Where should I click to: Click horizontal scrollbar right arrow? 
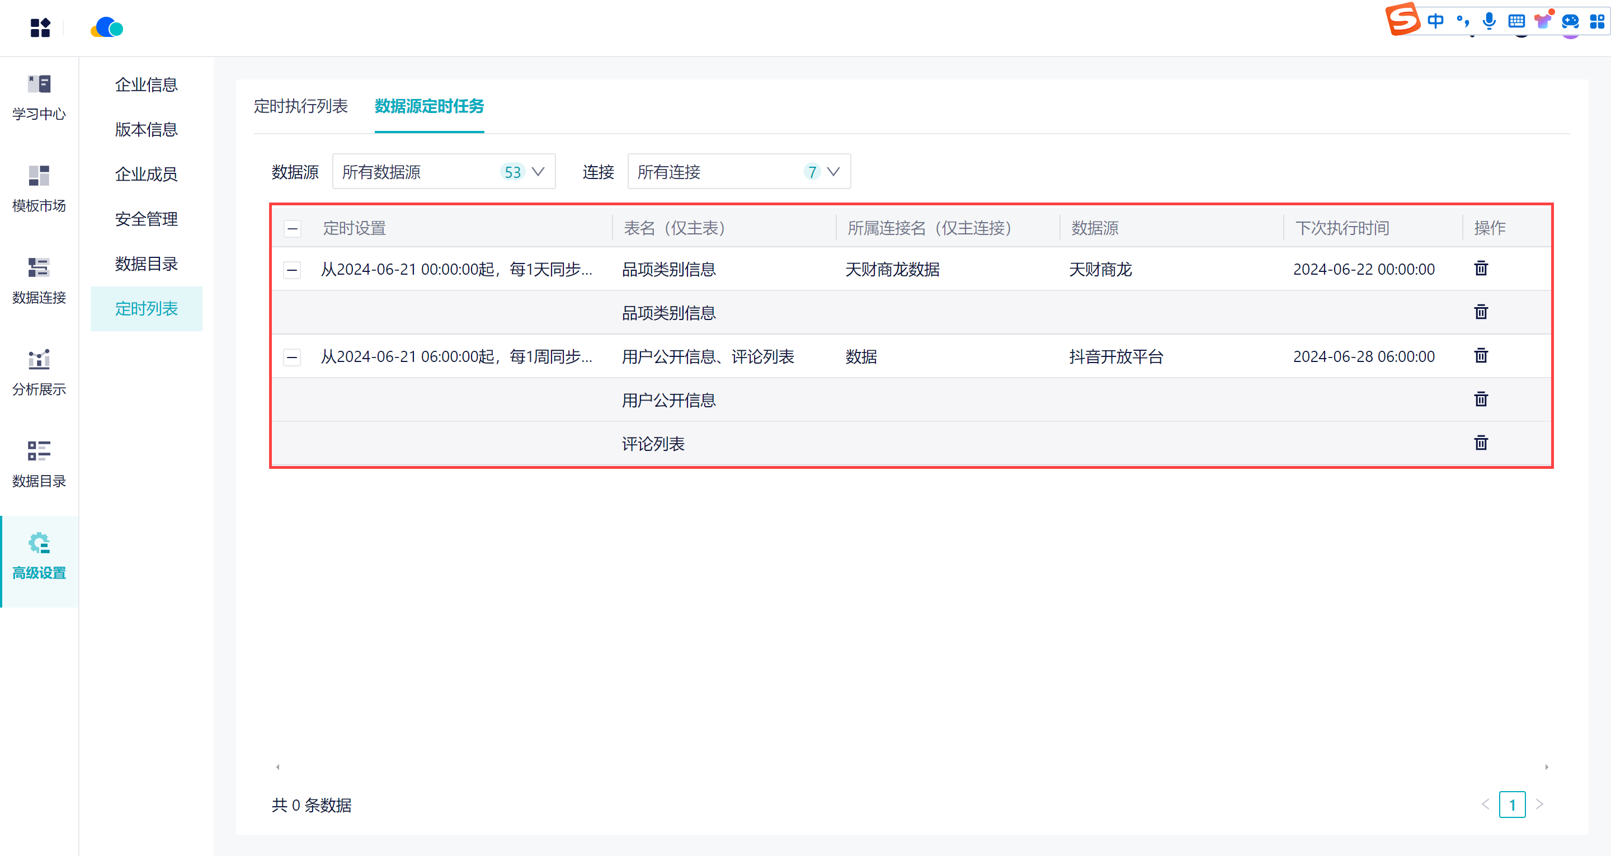click(1547, 767)
